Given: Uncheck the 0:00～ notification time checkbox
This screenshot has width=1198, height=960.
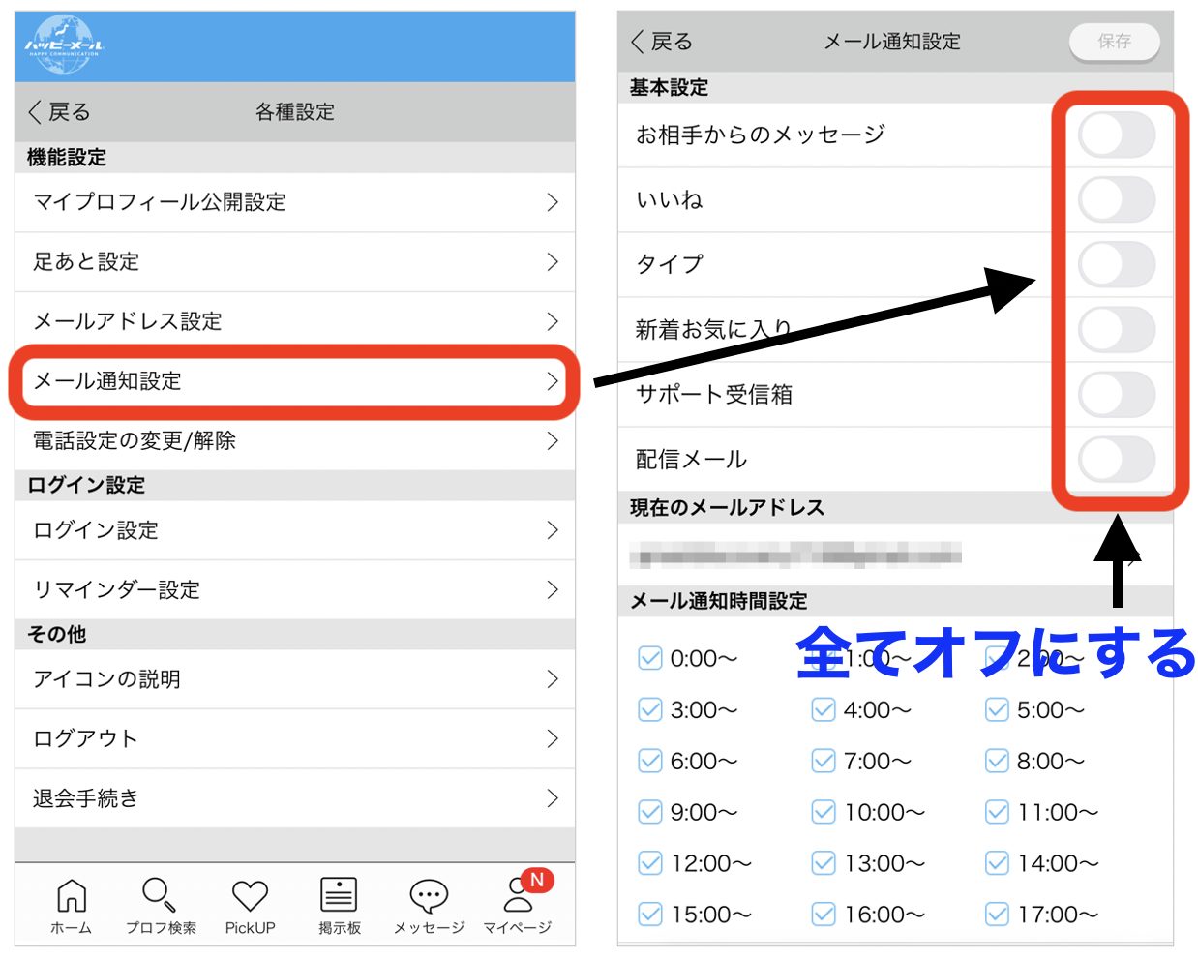Looking at the screenshot, I should [x=650, y=659].
